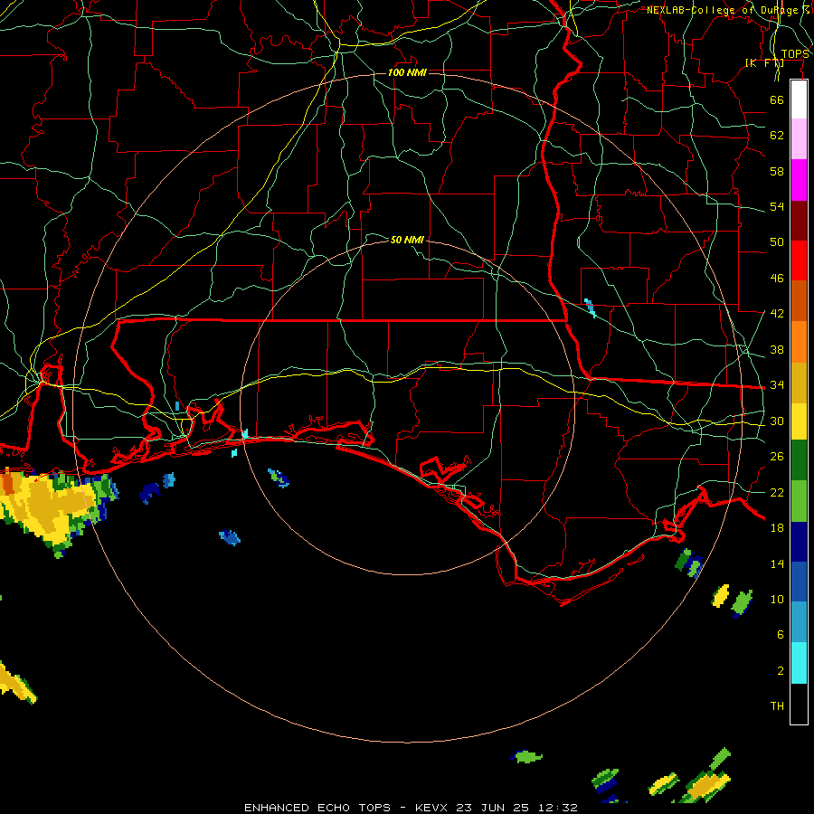
Task: Click the dark orange 42 kft legend swatch
Action: [x=799, y=300]
